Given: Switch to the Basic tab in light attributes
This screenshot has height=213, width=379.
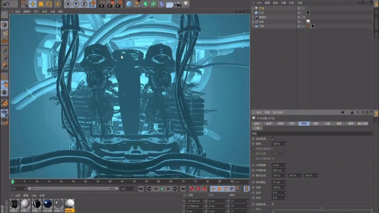Looking at the screenshot, I should 257,123.
